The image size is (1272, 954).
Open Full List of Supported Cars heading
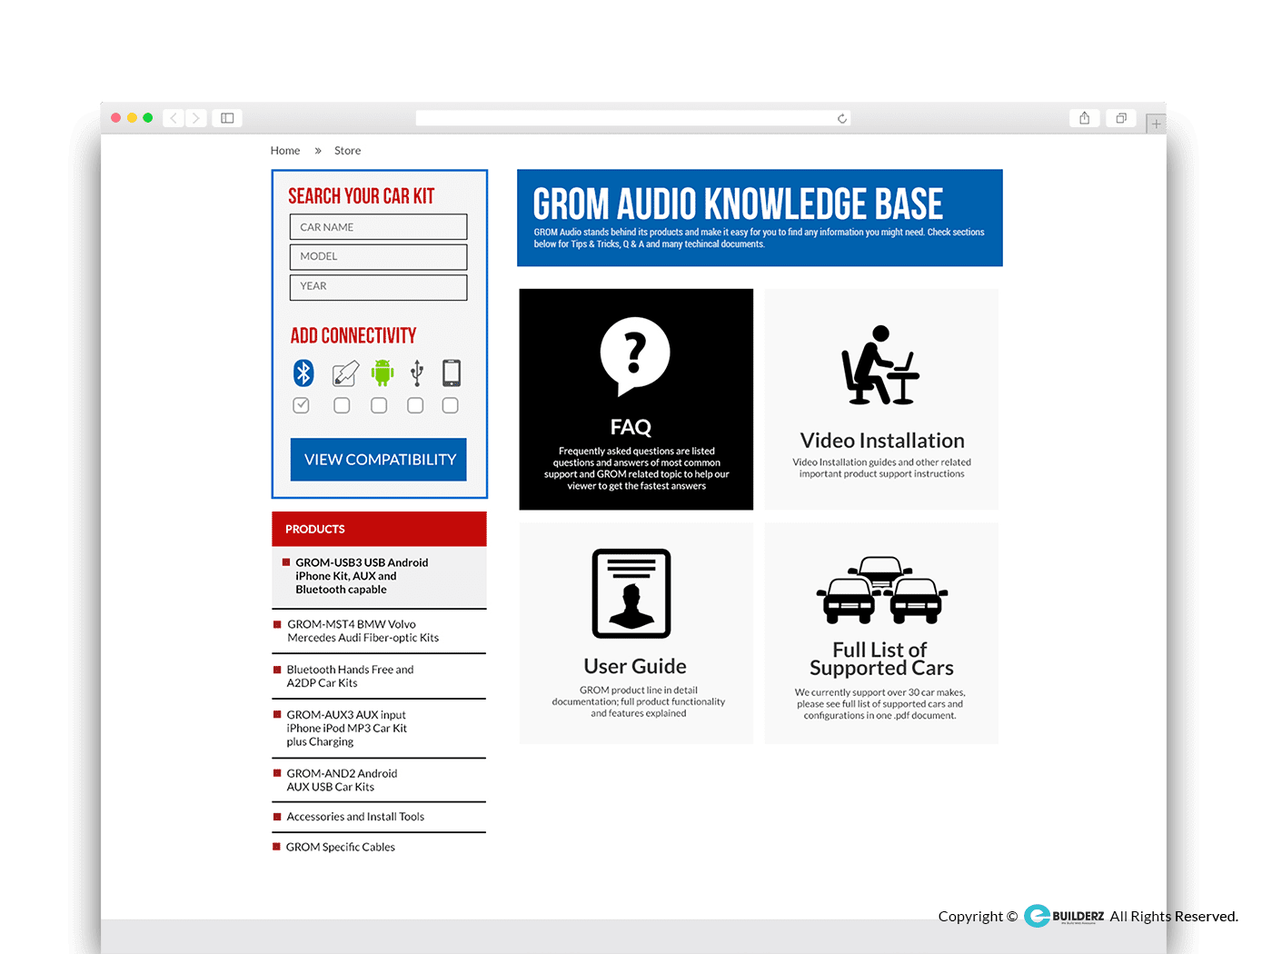coord(881,659)
